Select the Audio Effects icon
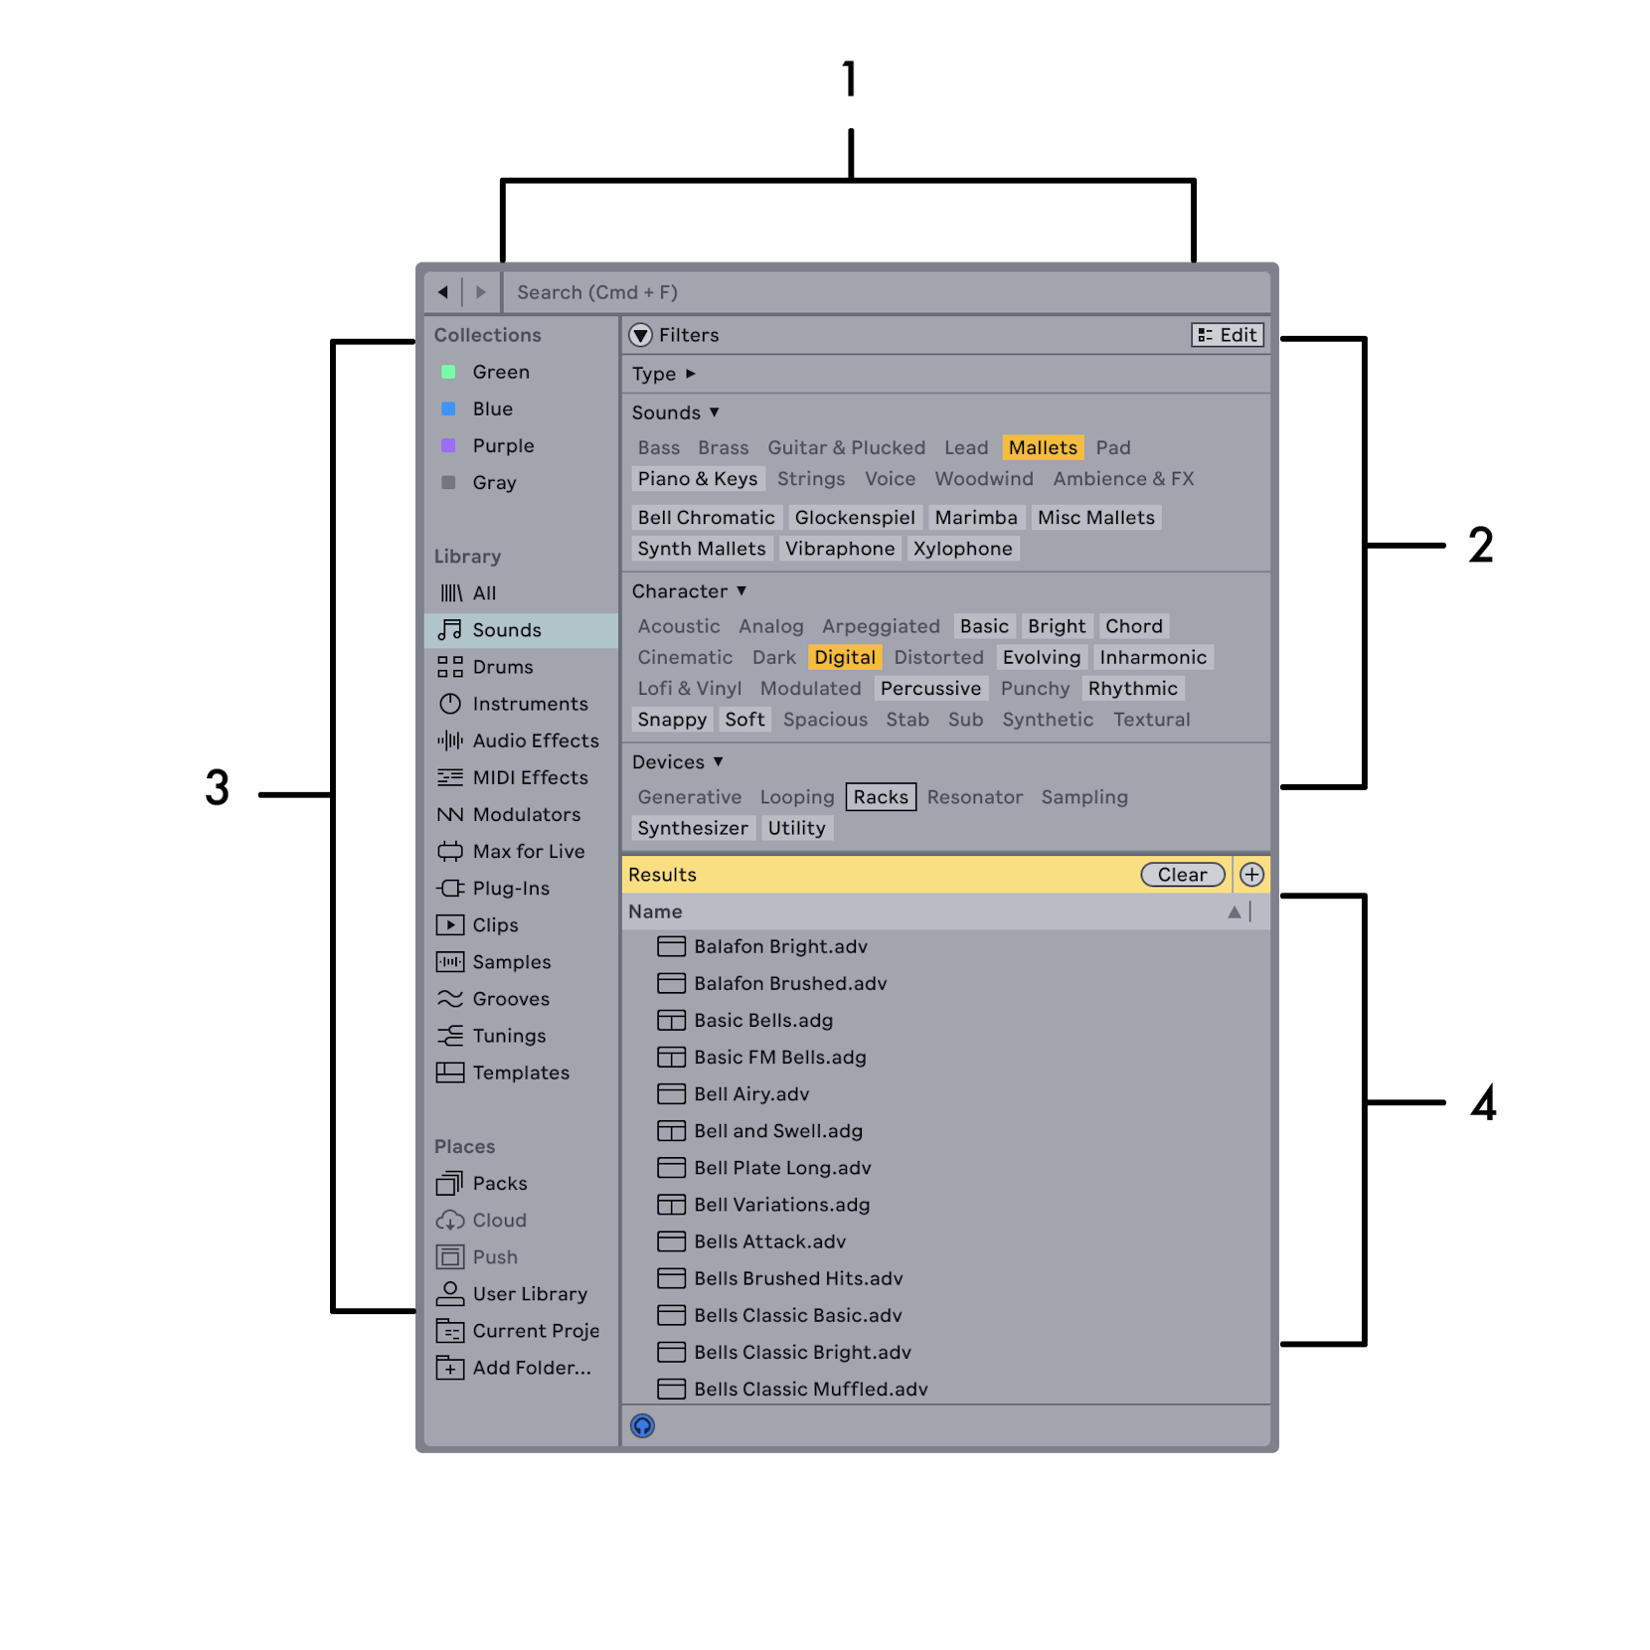Image resolution: width=1650 pixels, height=1650 pixels. pos(451,741)
